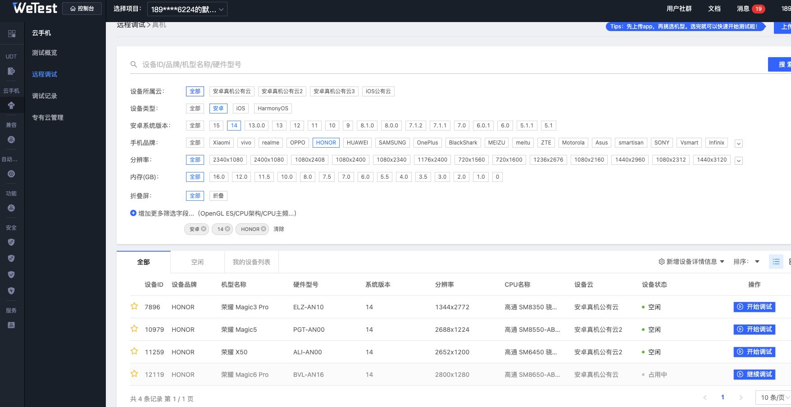This screenshot has height=407, width=791.
Task: Switch to the 全部 devices tab
Action: tap(143, 262)
